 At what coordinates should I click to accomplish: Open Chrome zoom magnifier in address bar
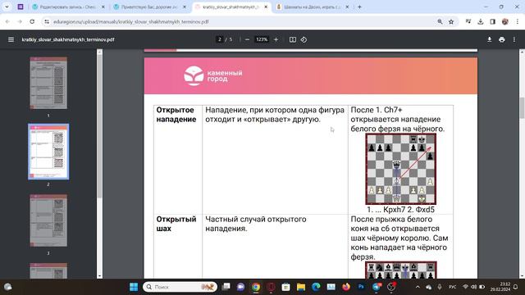tap(440, 21)
